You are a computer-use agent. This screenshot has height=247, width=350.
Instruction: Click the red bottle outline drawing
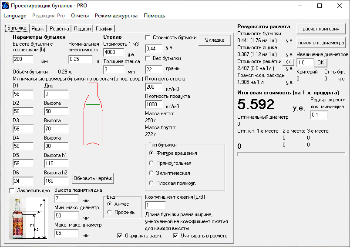pos(93,114)
